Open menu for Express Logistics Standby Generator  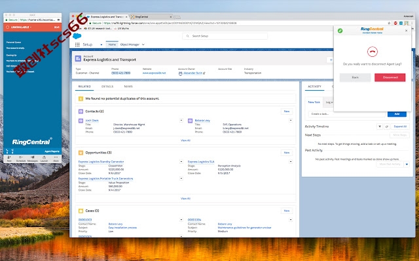181,162
